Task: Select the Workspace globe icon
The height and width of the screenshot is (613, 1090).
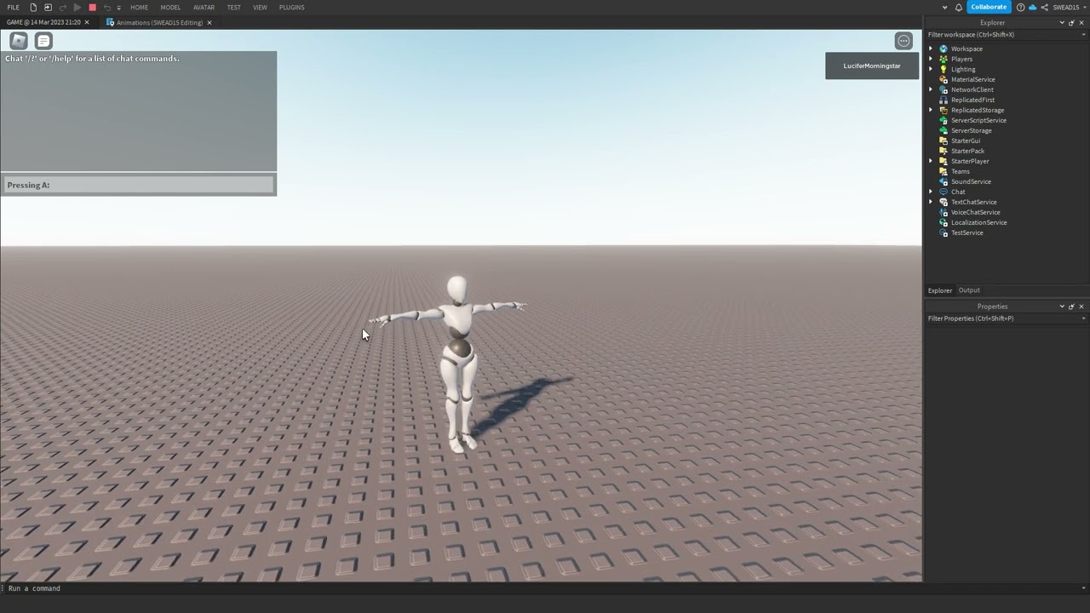Action: [x=944, y=49]
